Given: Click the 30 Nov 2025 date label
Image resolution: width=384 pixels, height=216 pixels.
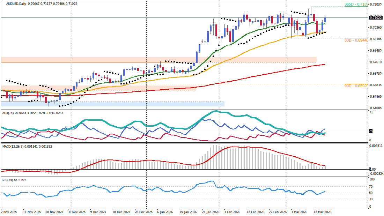Looking at the screenshot, I should 77,212.
